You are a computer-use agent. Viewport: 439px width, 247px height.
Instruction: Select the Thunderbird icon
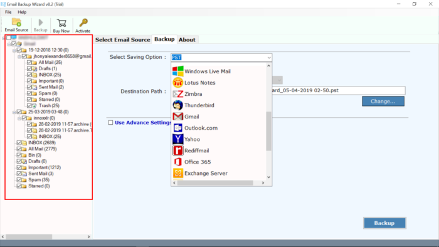coord(177,105)
